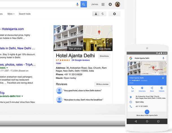Open the Trip result title link
This screenshot has height=133, width=172.
2,93
